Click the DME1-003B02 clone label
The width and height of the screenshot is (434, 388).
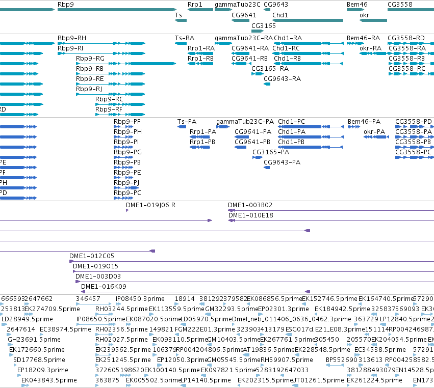point(250,205)
